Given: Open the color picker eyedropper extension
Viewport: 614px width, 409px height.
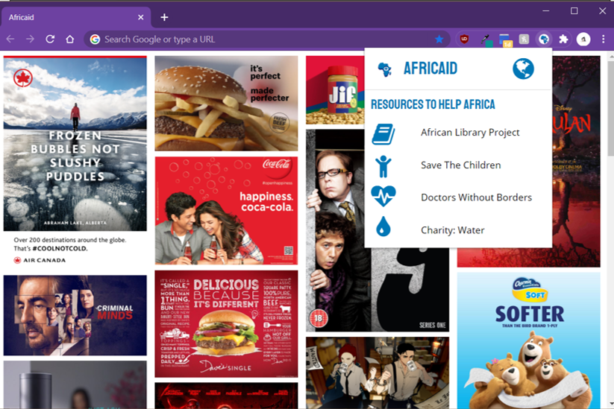Looking at the screenshot, I should pyautogui.click(x=486, y=39).
